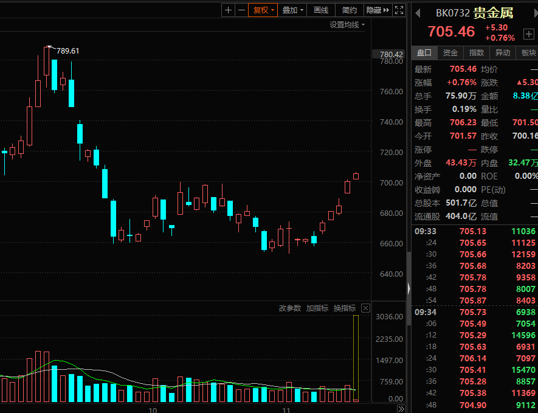This screenshot has height=413, width=538.
Task: Go to previous stock with left arrow
Action: pyautogui.click(x=418, y=13)
